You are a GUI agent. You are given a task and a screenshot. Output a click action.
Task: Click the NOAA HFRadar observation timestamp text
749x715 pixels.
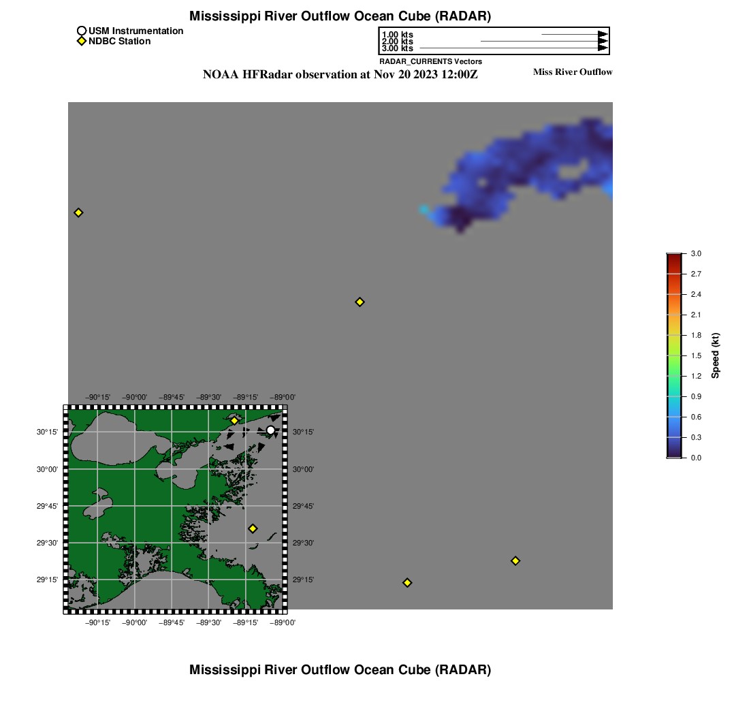[x=340, y=75]
